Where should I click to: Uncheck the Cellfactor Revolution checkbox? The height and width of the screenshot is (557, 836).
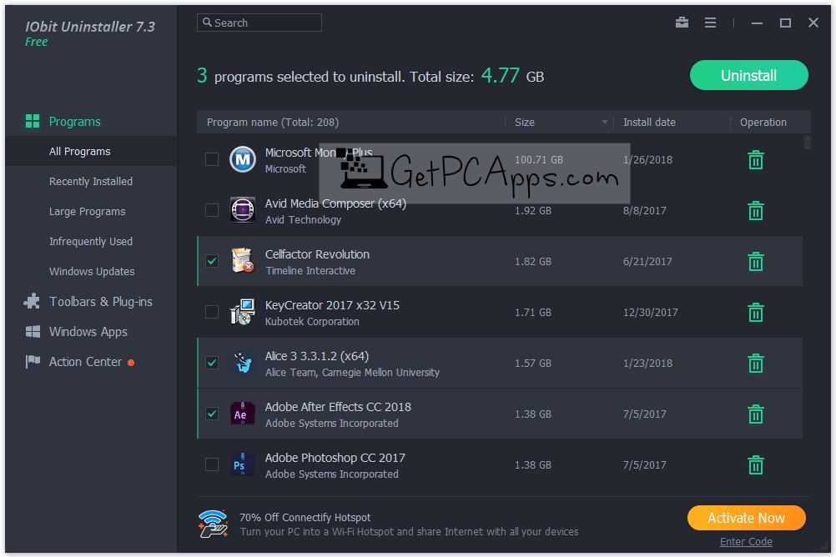212,261
